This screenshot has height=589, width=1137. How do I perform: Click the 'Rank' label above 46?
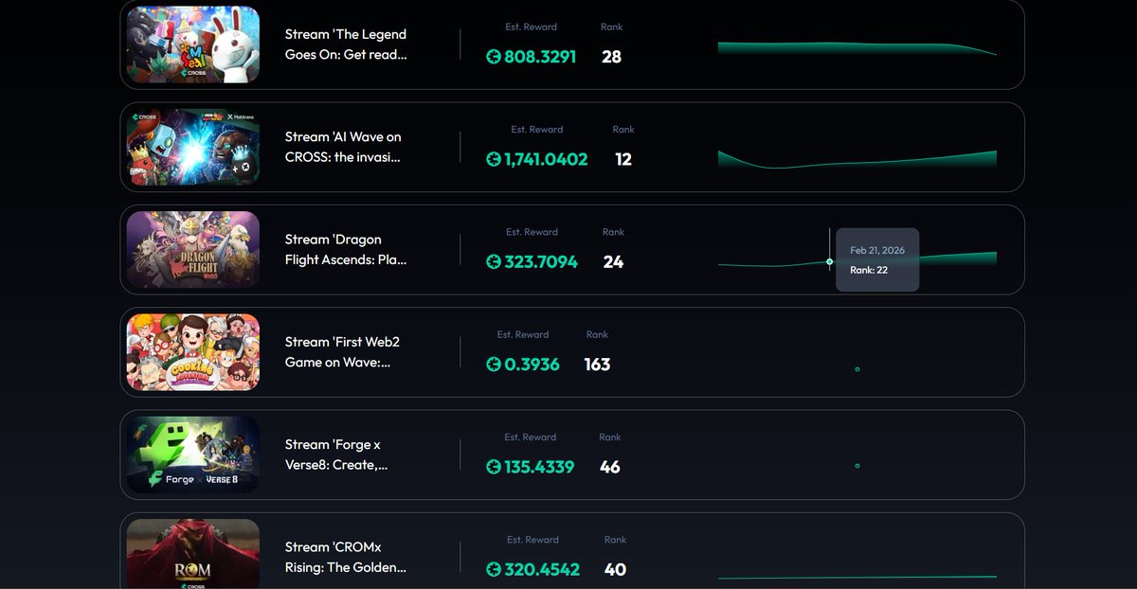(610, 437)
